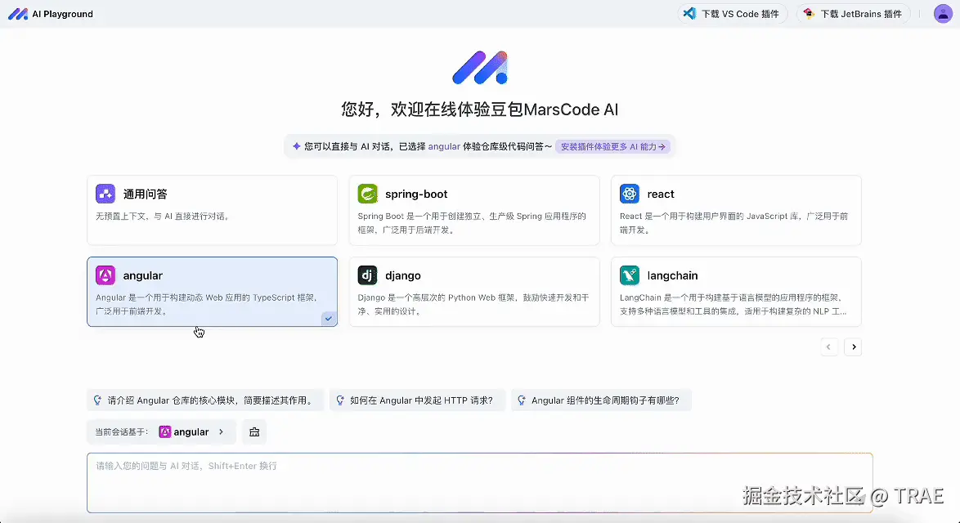Click the AI Playground title text
960x523 pixels.
(x=62, y=13)
